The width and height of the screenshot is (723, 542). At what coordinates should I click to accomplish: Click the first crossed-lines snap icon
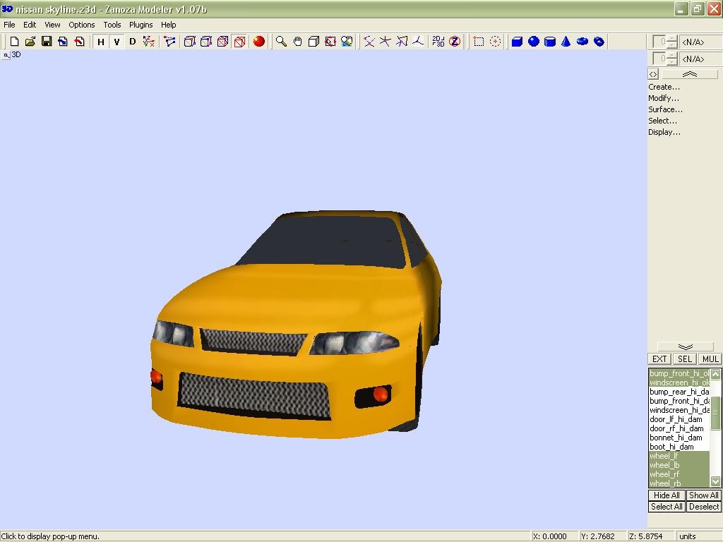(x=369, y=42)
